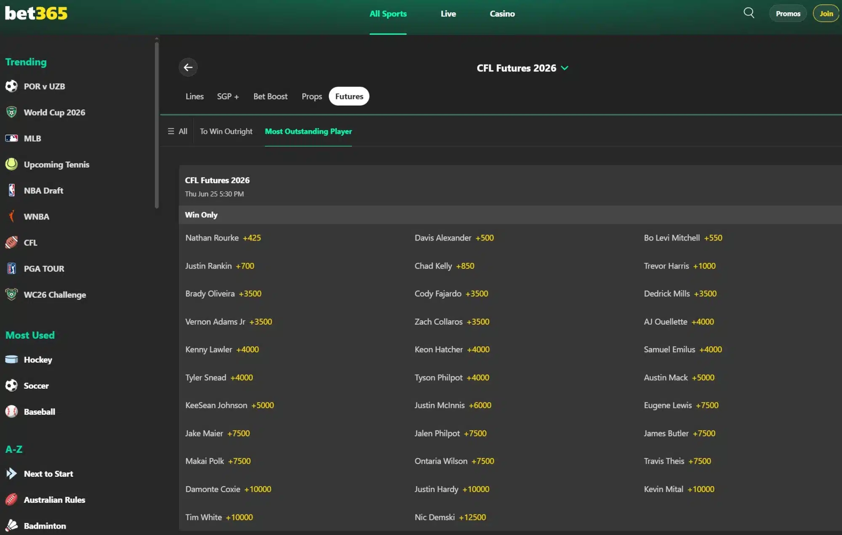This screenshot has width=842, height=535.
Task: Pick Brady Oliveira +3500
Action: (x=223, y=294)
